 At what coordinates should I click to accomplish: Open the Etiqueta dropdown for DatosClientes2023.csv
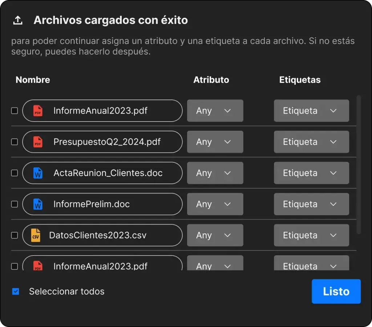pos(311,235)
